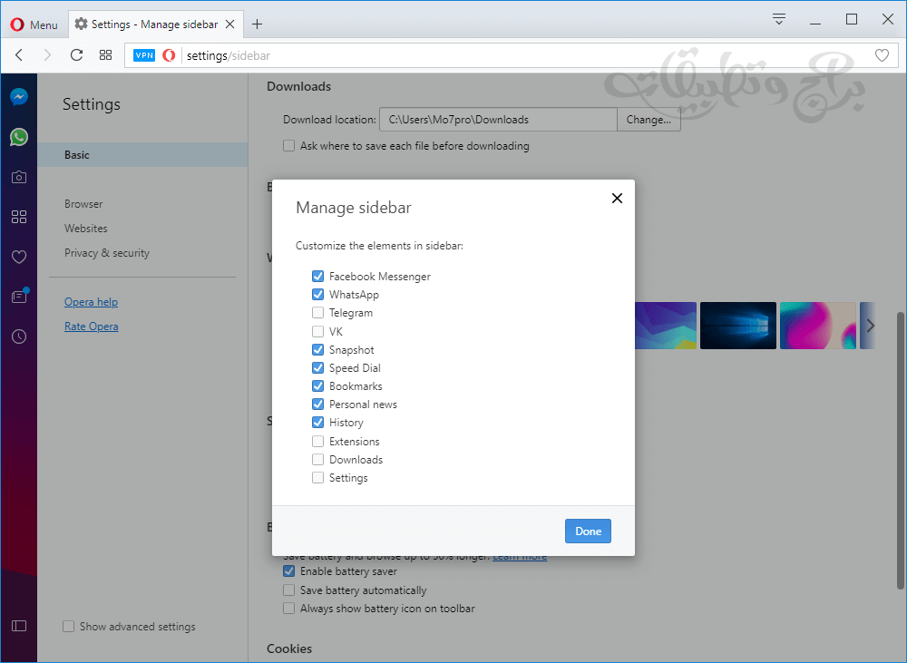Open History clock icon in sidebar

pyautogui.click(x=19, y=336)
